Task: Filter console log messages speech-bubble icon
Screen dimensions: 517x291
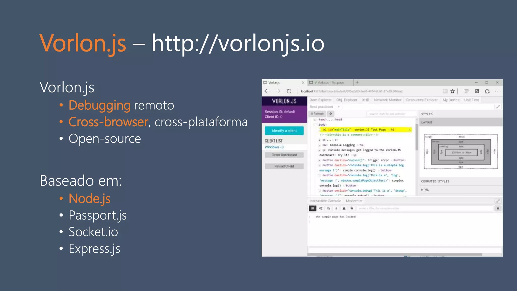Action: click(x=328, y=208)
